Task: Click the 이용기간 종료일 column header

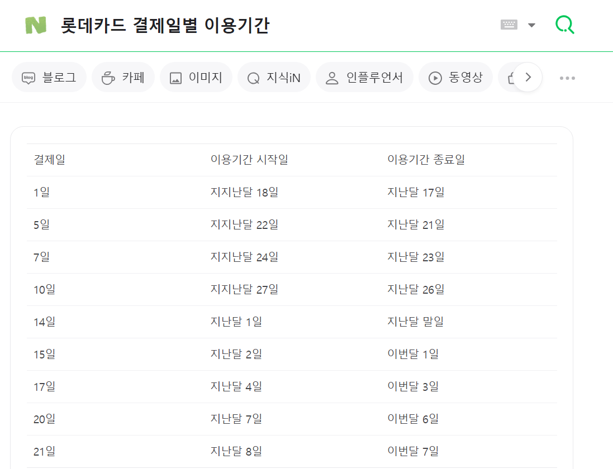Action: (426, 160)
